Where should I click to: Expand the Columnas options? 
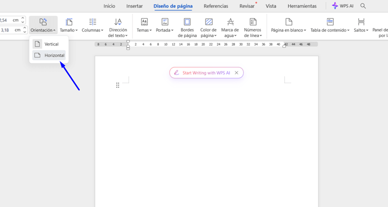(92, 25)
